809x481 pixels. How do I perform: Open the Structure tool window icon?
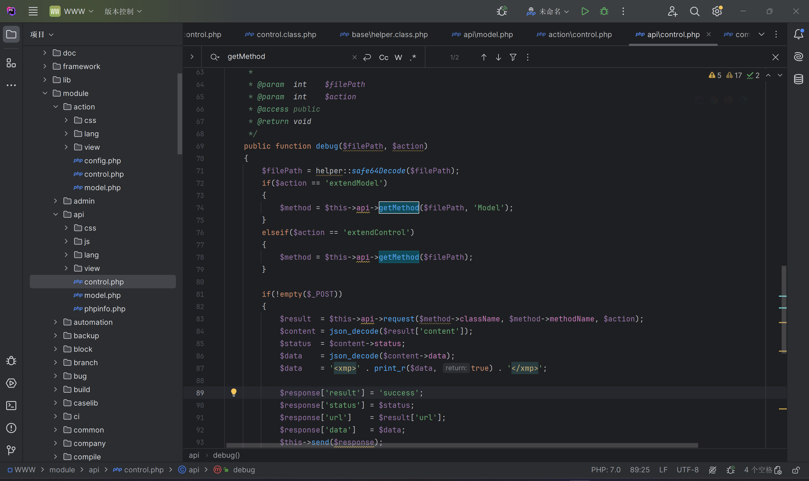point(11,63)
